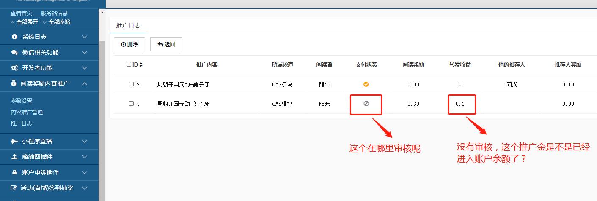Switch to the 推广日志 tab
597x201 pixels.
tap(128, 25)
